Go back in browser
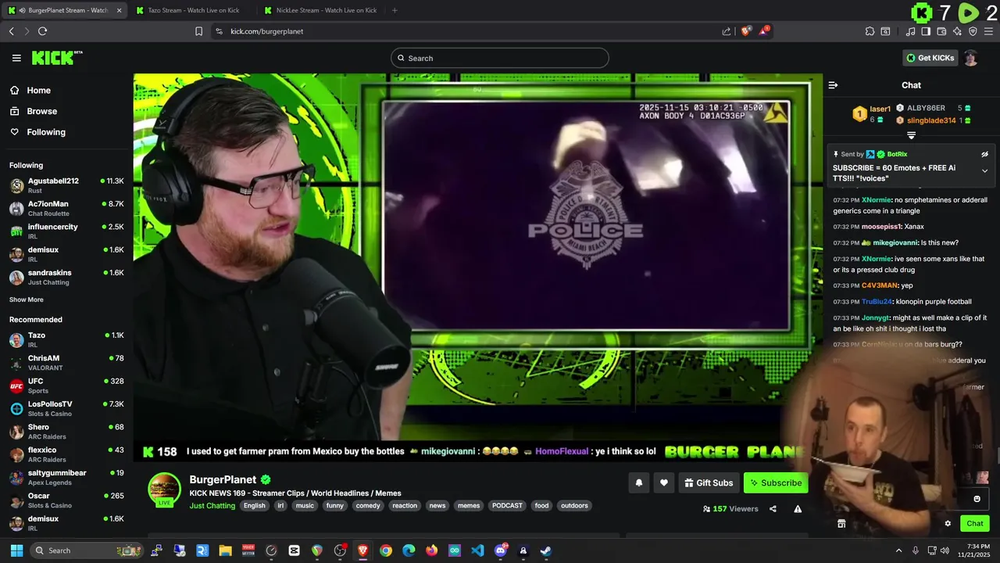Screen dimensions: 1000x563 [x=11, y=31]
